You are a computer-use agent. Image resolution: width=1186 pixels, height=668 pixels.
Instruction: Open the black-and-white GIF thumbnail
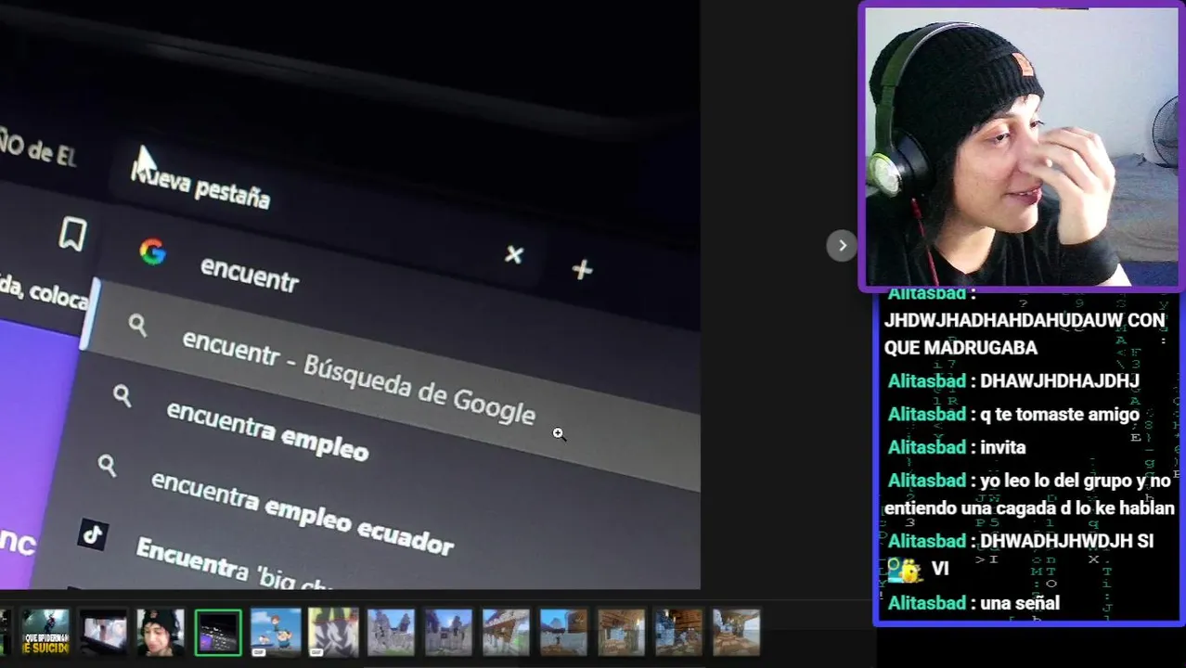[333, 632]
